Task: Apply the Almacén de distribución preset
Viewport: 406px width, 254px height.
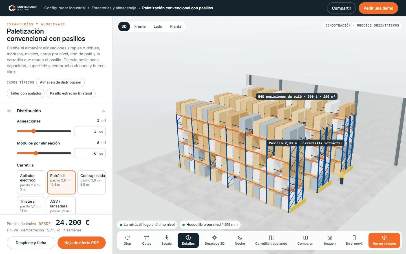Action: [x=60, y=82]
